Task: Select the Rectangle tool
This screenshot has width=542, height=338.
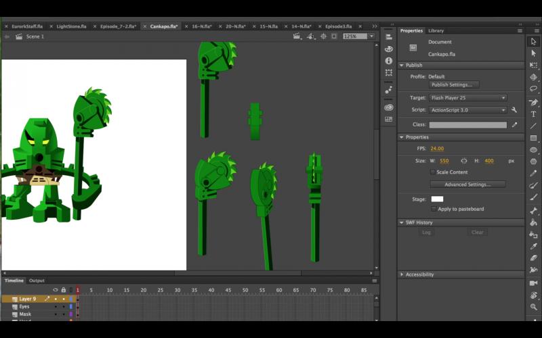Action: click(533, 138)
